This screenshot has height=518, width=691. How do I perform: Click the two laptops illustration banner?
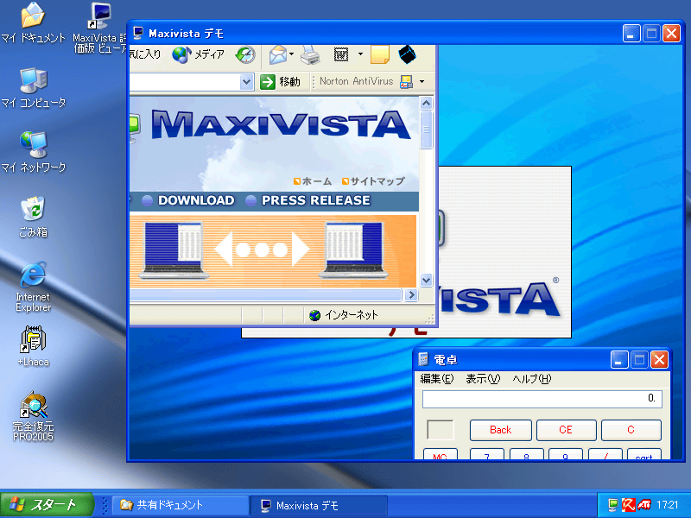pyautogui.click(x=273, y=251)
